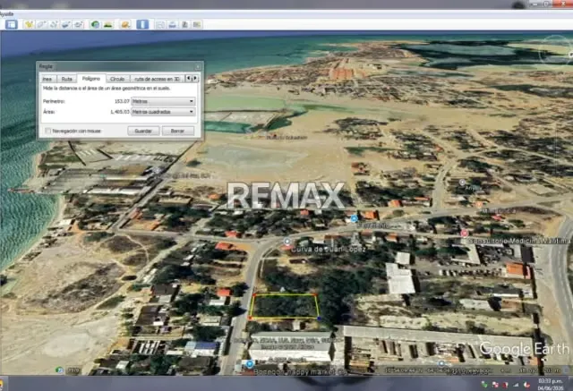Click the Bodegon happy market marker
Viewport: 573px width, 391px height.
(x=250, y=364)
